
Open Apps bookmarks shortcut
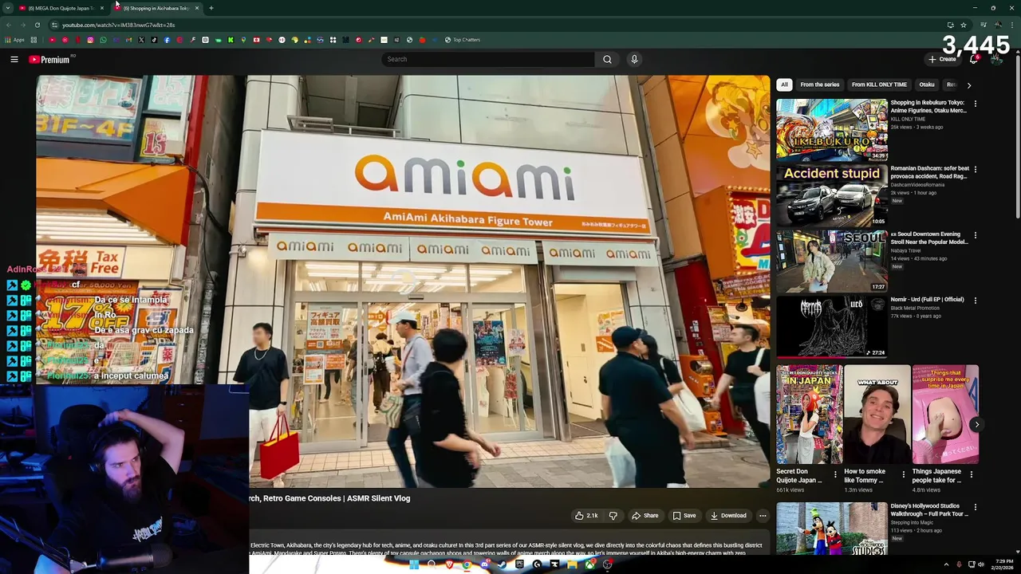tap(15, 40)
